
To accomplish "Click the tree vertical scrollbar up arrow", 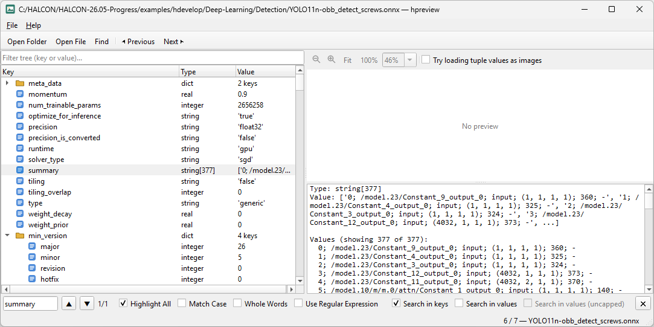I will point(300,70).
